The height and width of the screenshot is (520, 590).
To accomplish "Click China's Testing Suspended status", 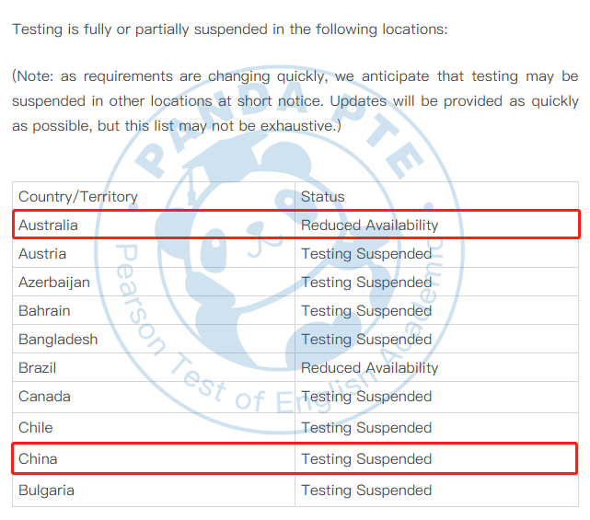I will point(366,458).
